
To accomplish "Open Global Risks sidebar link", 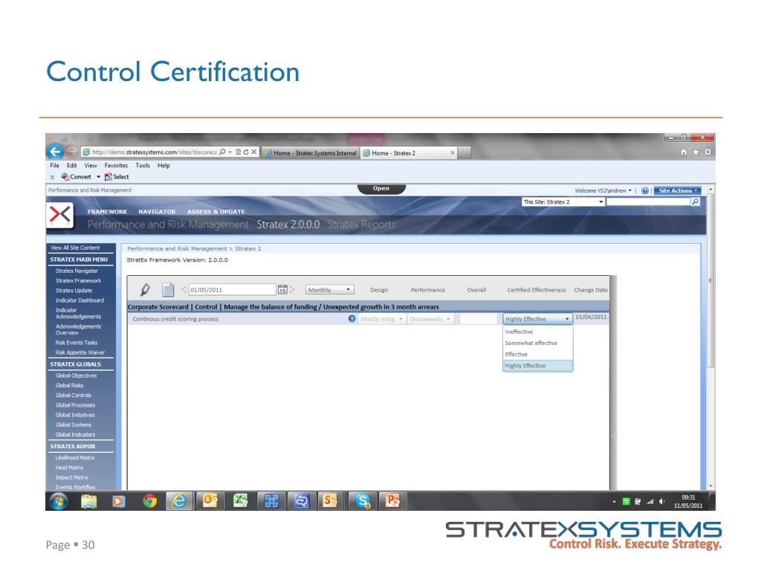I will click(69, 386).
